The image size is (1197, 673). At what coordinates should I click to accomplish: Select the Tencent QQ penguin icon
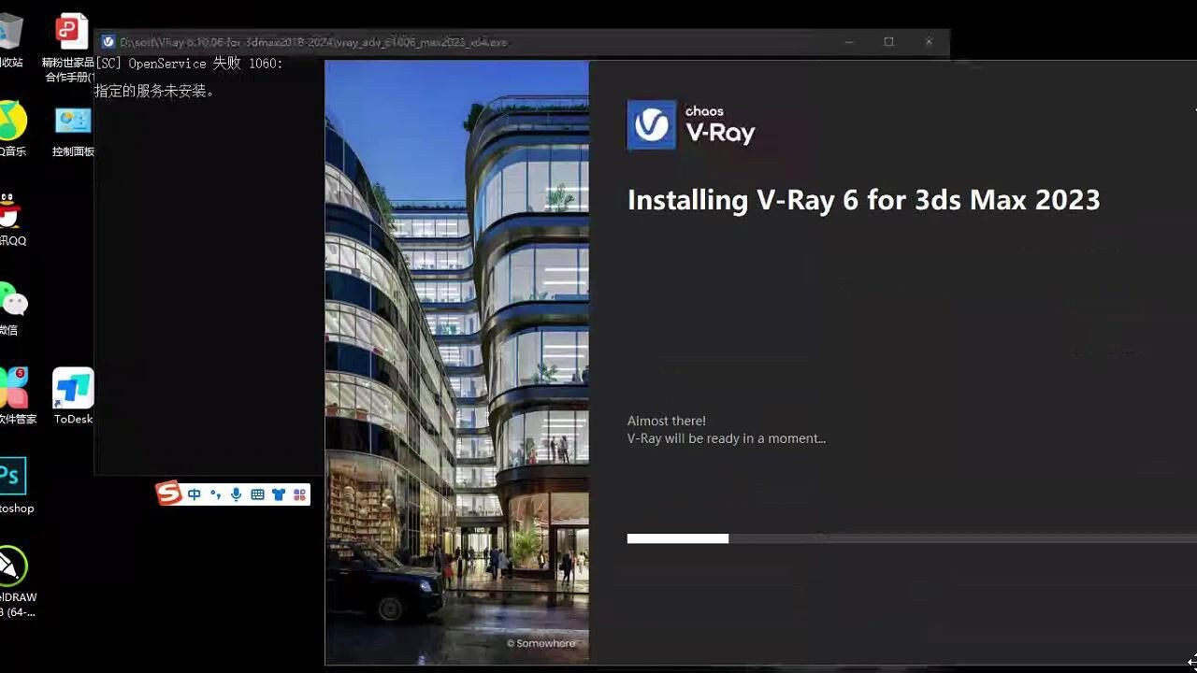[x=11, y=220]
